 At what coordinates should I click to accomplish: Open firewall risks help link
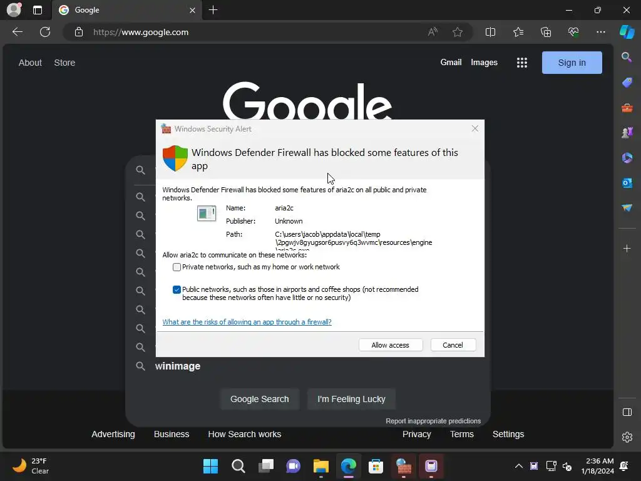(x=247, y=322)
